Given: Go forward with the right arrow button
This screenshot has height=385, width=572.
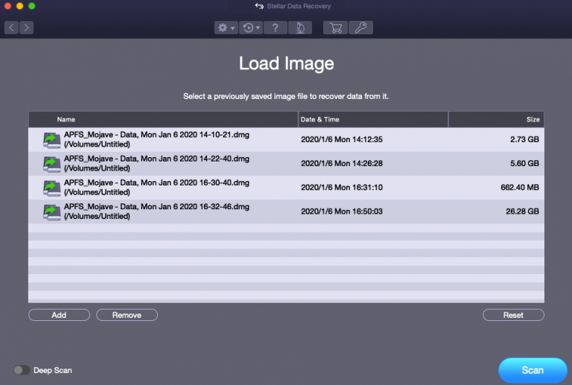Looking at the screenshot, I should point(26,28).
